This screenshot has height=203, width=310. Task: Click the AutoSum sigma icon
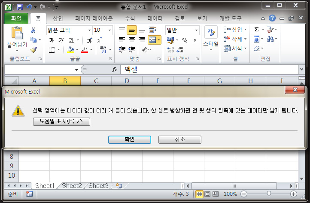(x=256, y=30)
